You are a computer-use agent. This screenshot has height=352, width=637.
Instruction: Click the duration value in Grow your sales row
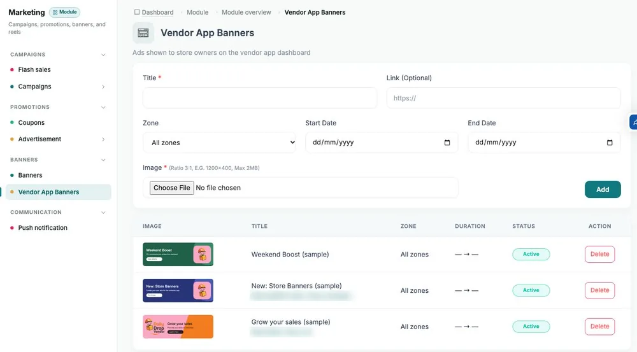(x=466, y=327)
